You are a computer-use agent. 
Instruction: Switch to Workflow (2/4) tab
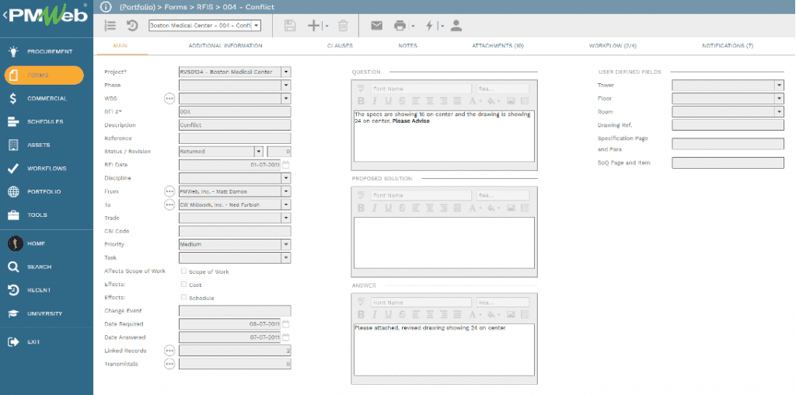[613, 46]
